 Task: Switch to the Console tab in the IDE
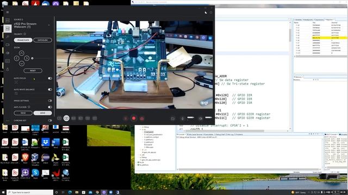click(x=181, y=134)
